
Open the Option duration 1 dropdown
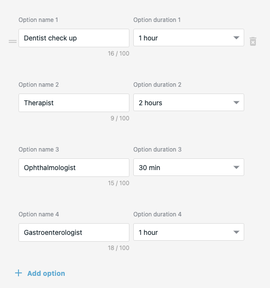[x=189, y=38]
